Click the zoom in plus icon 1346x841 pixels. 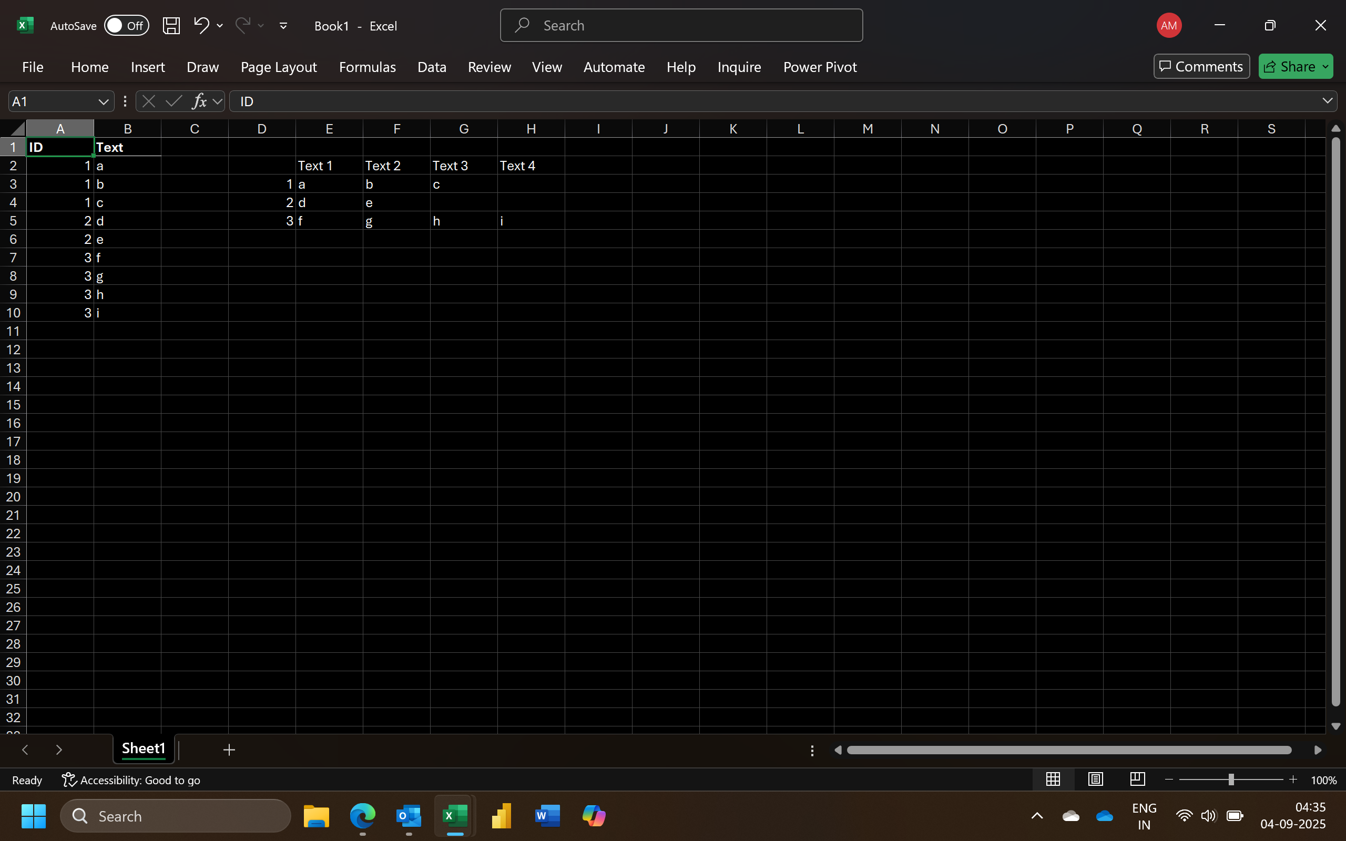pos(1293,780)
